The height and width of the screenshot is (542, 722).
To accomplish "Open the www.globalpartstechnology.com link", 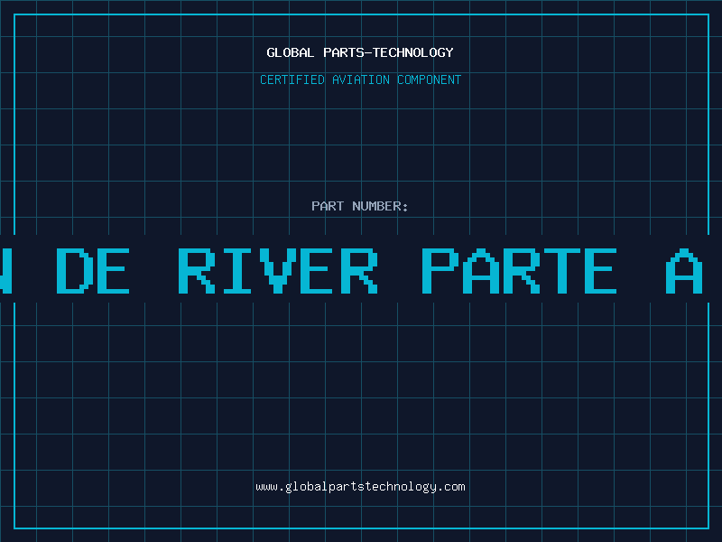I will 360,487.
